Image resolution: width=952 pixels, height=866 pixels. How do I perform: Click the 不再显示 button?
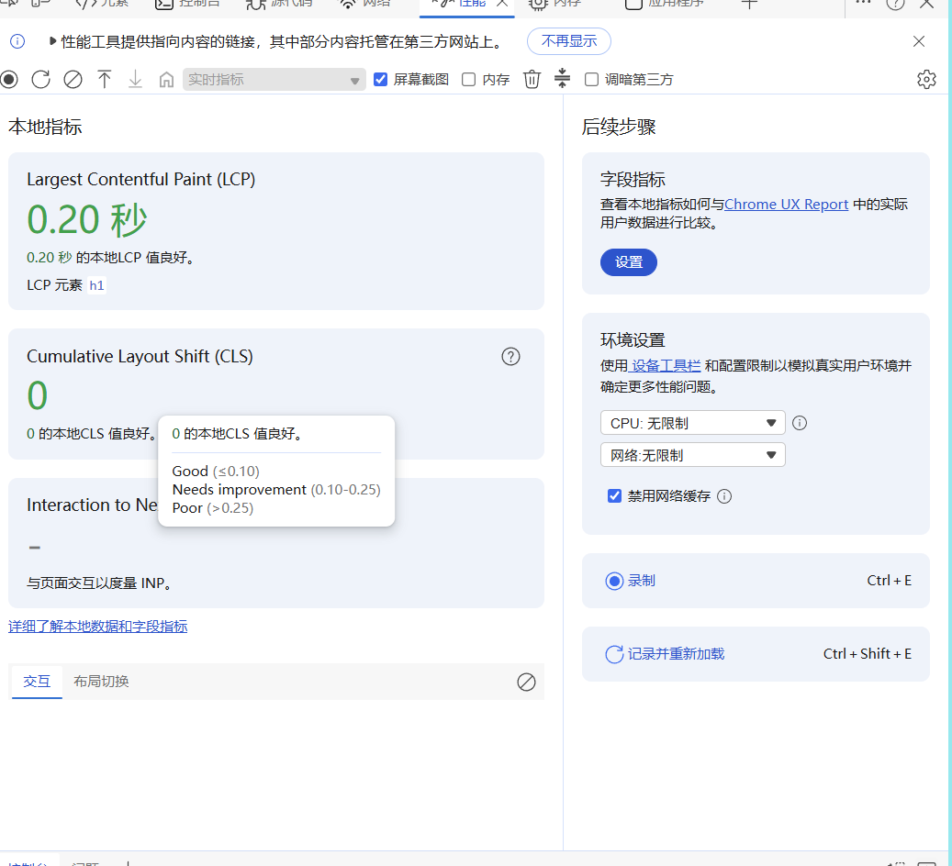pyautogui.click(x=568, y=41)
